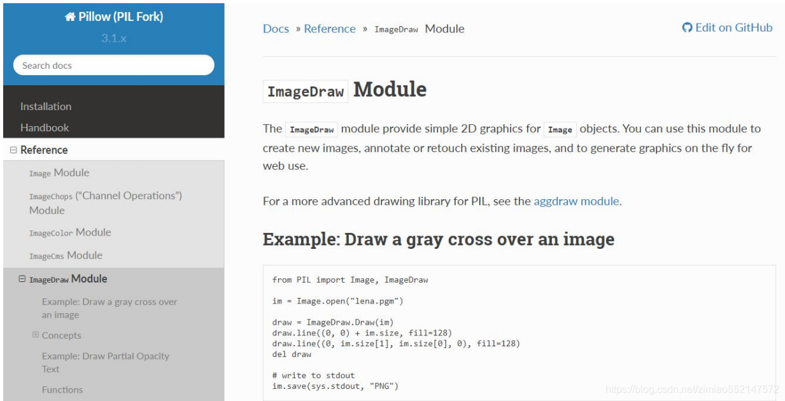Click the Reference breadcrumb link
785x401 pixels.
[x=330, y=29]
